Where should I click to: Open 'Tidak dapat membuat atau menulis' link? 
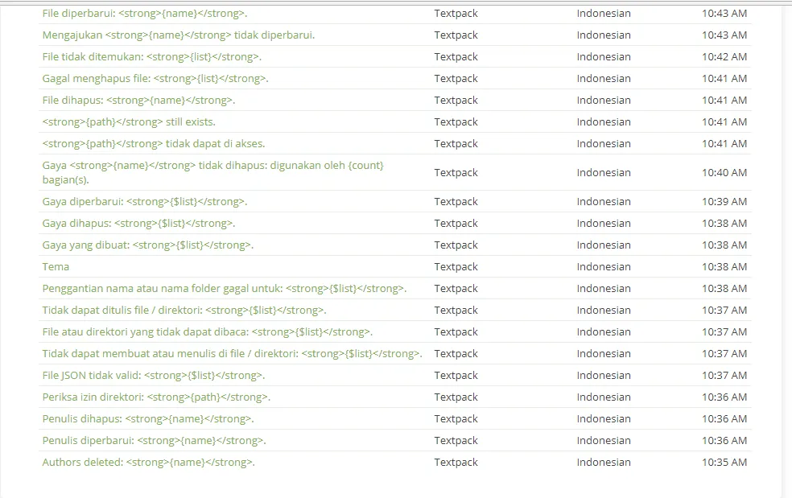point(232,354)
